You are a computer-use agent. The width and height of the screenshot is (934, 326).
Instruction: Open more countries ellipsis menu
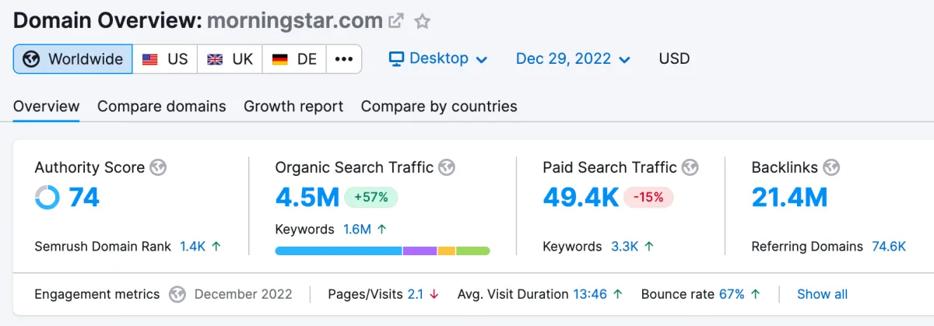(x=344, y=59)
